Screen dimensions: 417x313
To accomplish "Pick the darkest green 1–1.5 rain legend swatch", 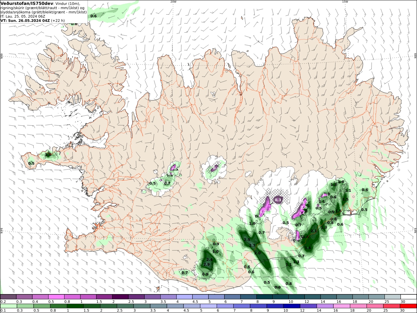I will (75, 306).
